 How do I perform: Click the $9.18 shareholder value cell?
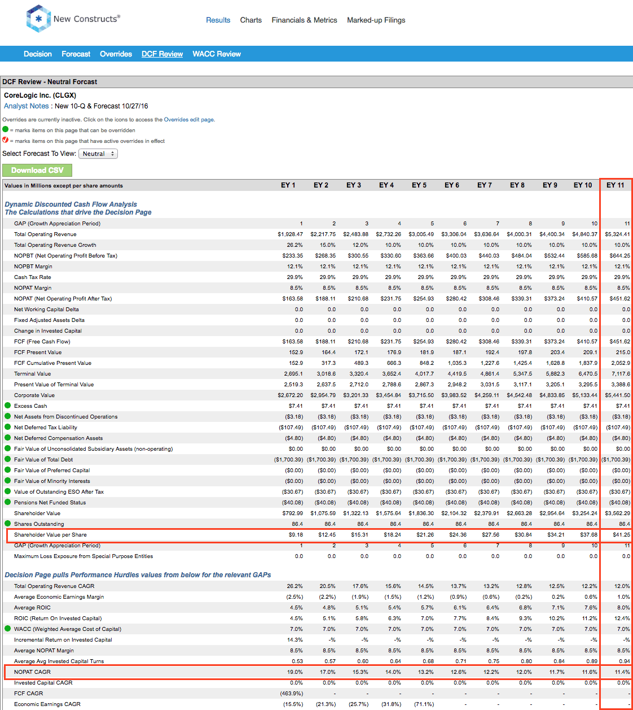[296, 534]
